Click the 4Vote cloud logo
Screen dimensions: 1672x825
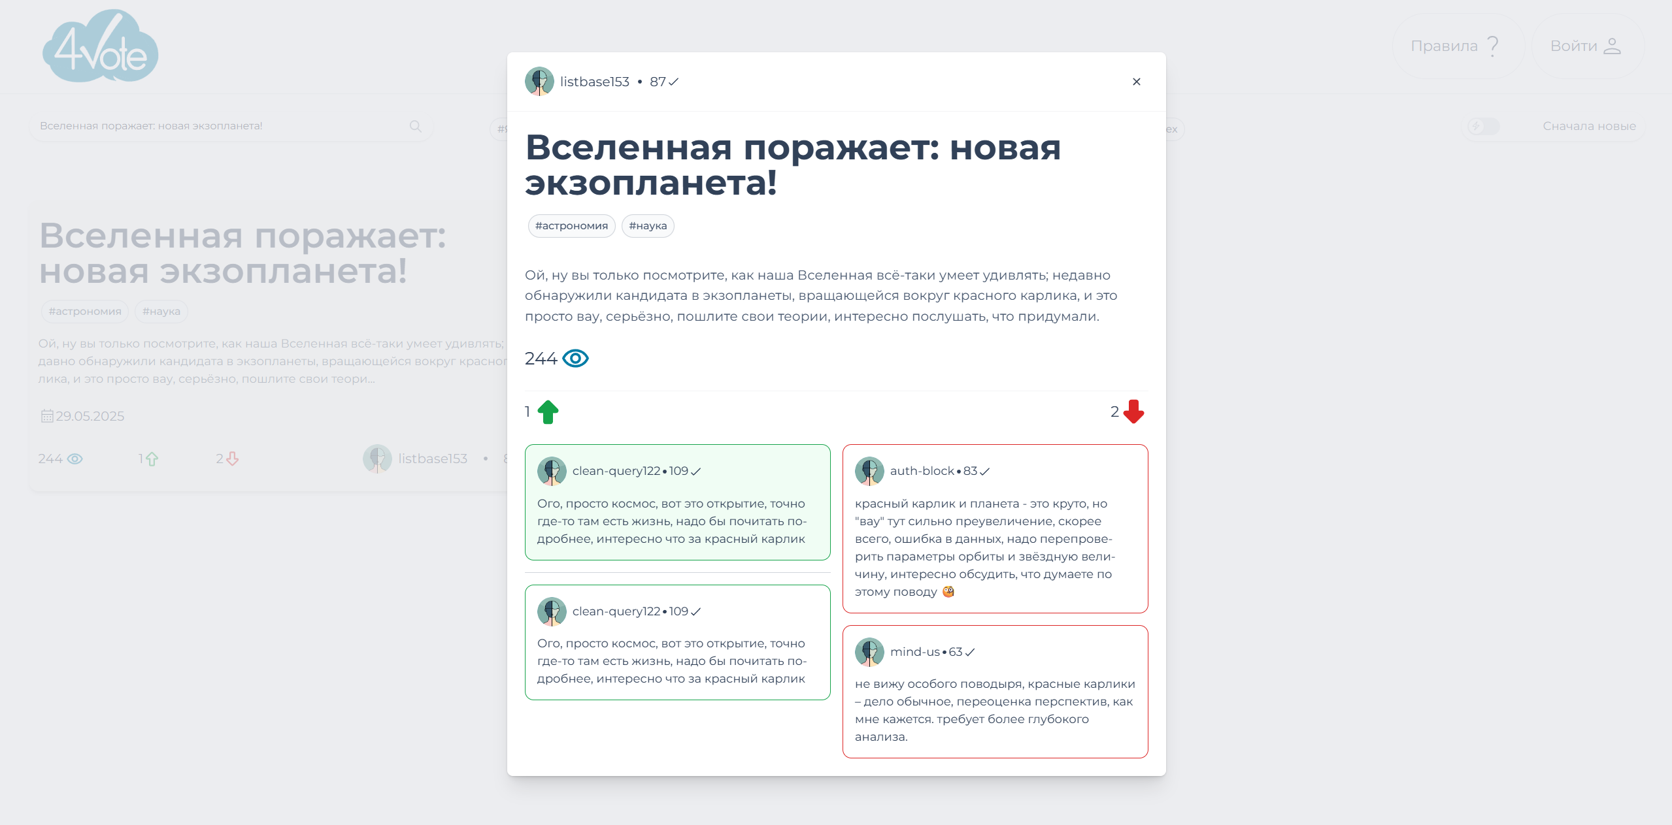click(x=100, y=47)
